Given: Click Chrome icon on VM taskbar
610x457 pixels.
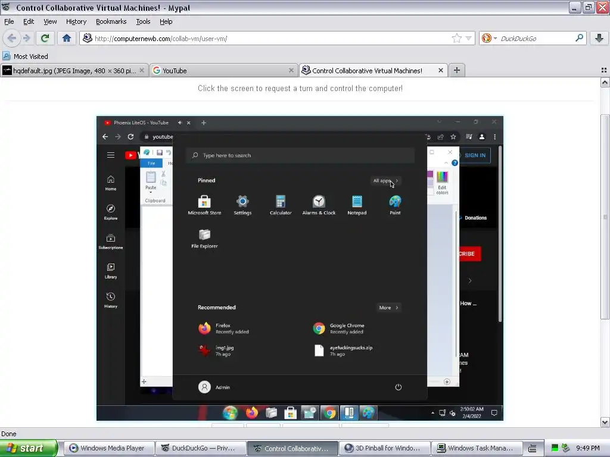Looking at the screenshot, I should (x=329, y=413).
